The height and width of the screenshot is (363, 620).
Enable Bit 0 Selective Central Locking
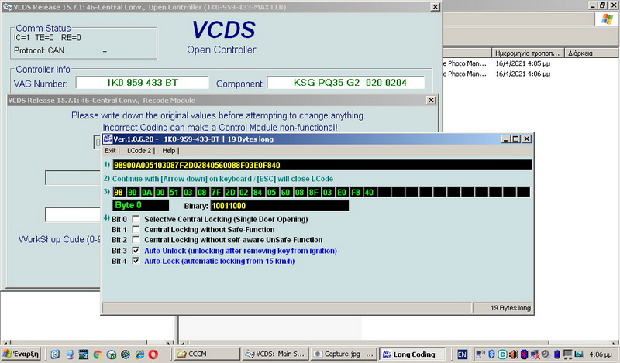click(136, 219)
